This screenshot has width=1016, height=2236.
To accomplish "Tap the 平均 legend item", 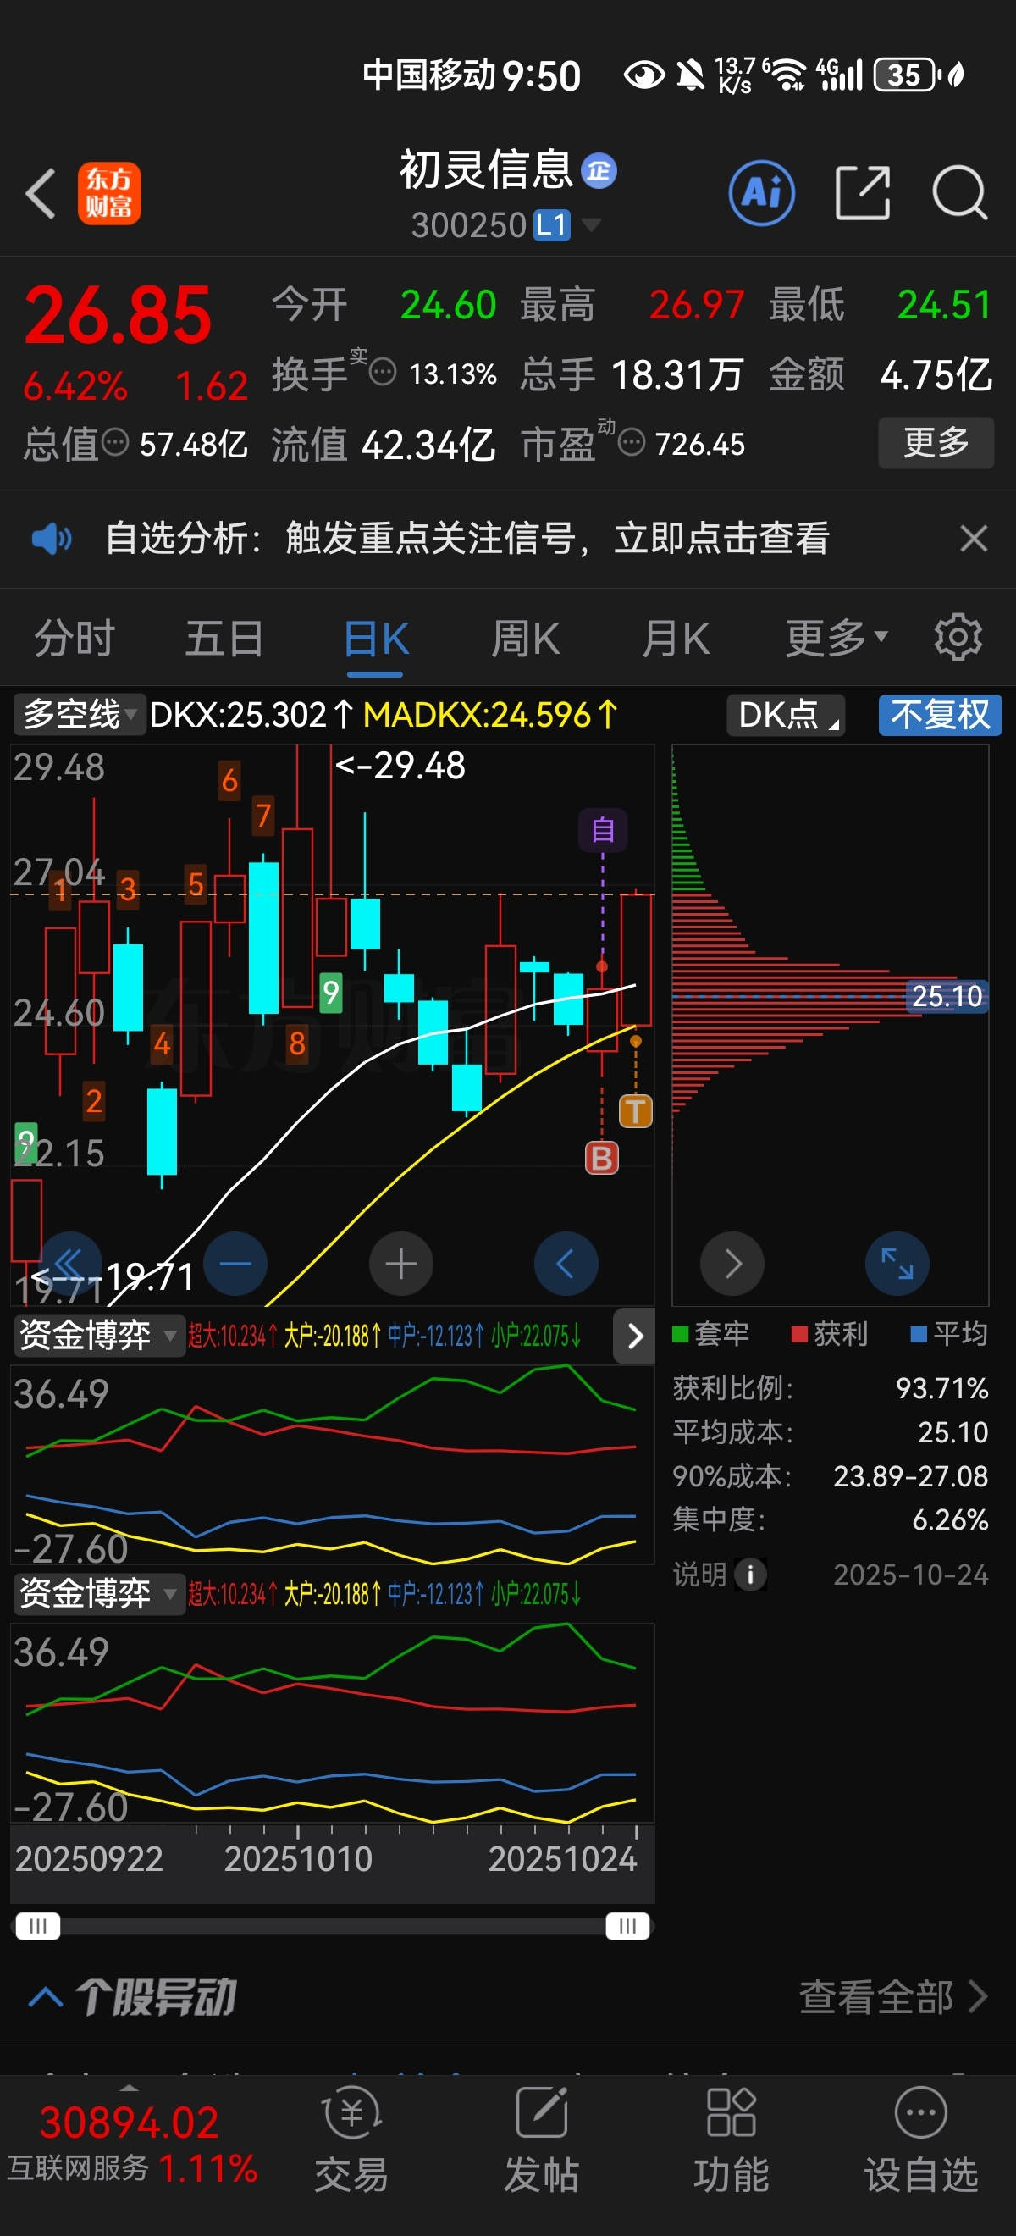I will coord(950,1334).
